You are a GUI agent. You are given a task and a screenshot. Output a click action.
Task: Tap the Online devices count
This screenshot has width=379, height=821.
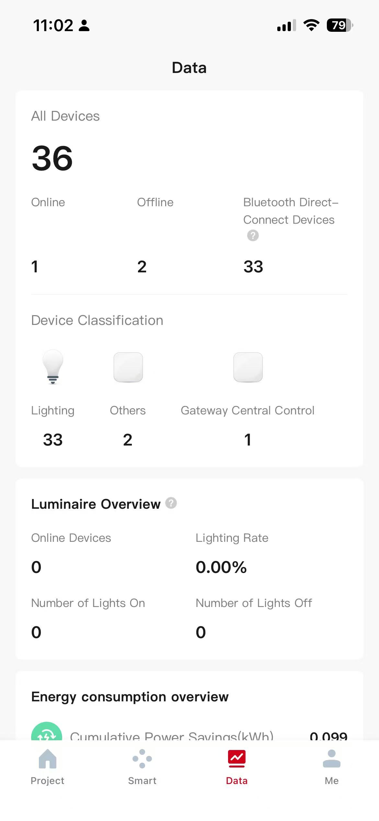35,267
